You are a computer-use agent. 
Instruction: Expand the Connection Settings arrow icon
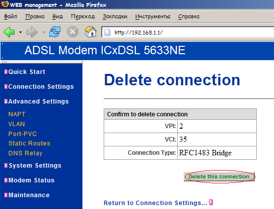click(x=6, y=87)
